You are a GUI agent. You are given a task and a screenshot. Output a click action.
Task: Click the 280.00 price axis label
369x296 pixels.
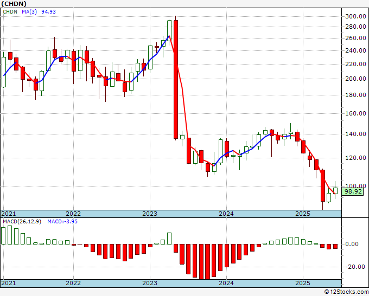355,27
